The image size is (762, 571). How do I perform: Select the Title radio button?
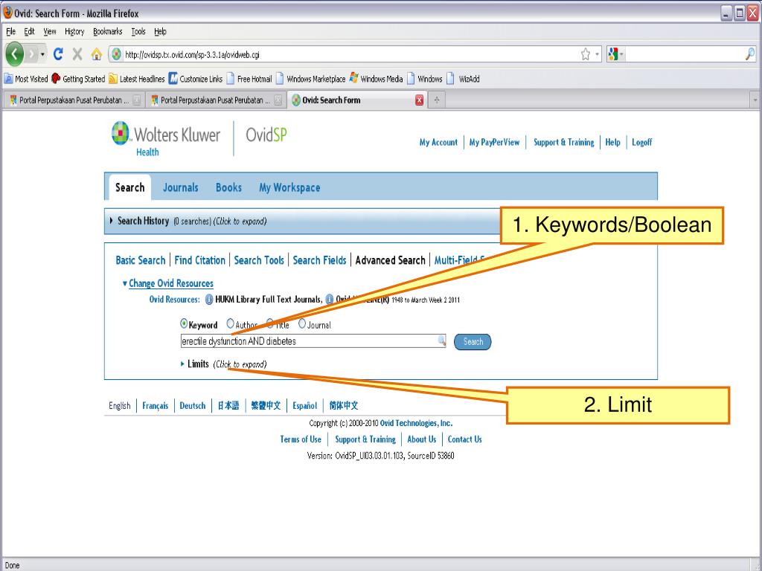click(x=269, y=323)
